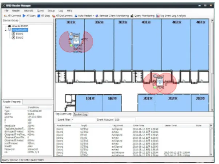This screenshot has width=219, height=164.
Task: Click the Door1 reader icon on the map
Action: coord(76,39)
